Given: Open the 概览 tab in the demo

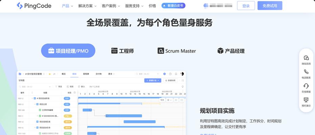Looking at the screenshot, I should coord(64,74).
